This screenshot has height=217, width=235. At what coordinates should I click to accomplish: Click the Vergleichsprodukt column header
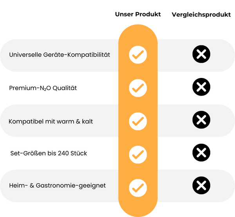pyautogui.click(x=201, y=14)
